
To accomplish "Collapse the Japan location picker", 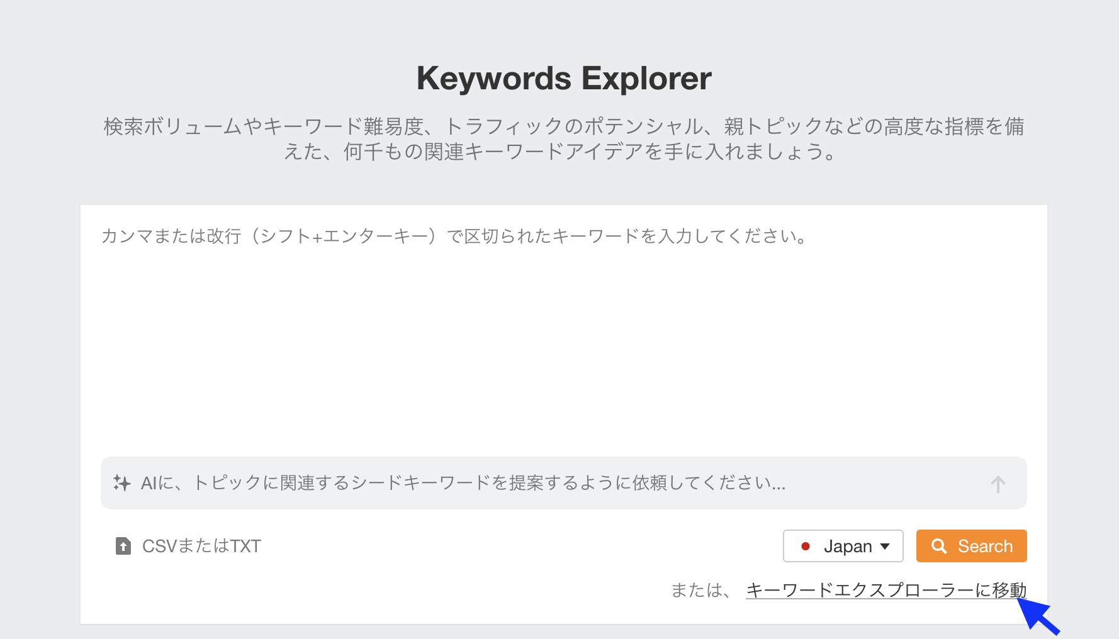I will 843,546.
